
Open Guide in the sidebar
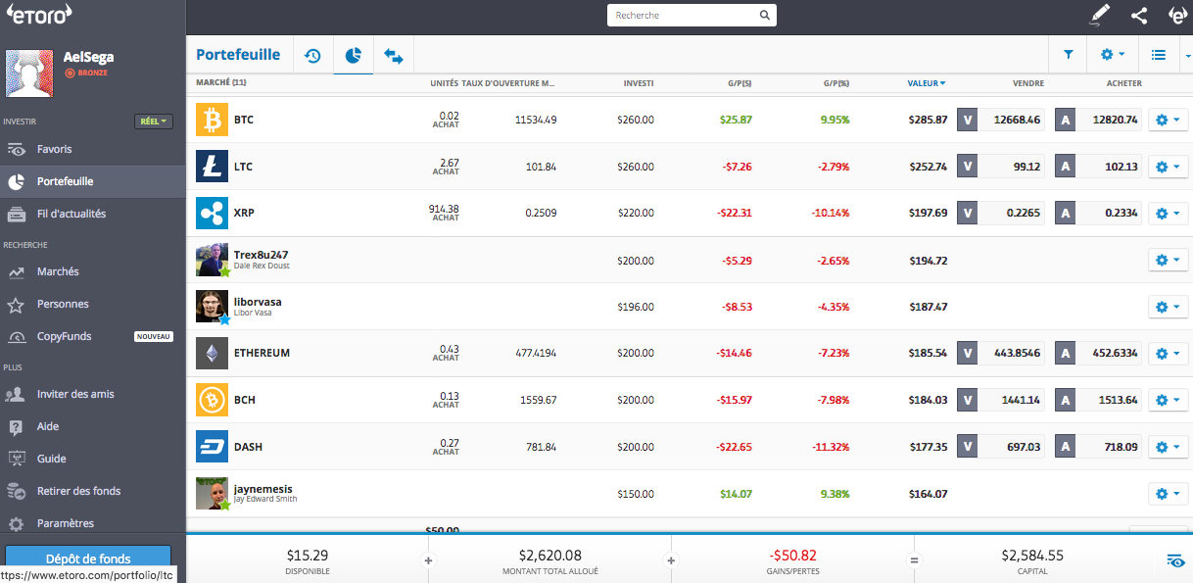(x=93, y=459)
